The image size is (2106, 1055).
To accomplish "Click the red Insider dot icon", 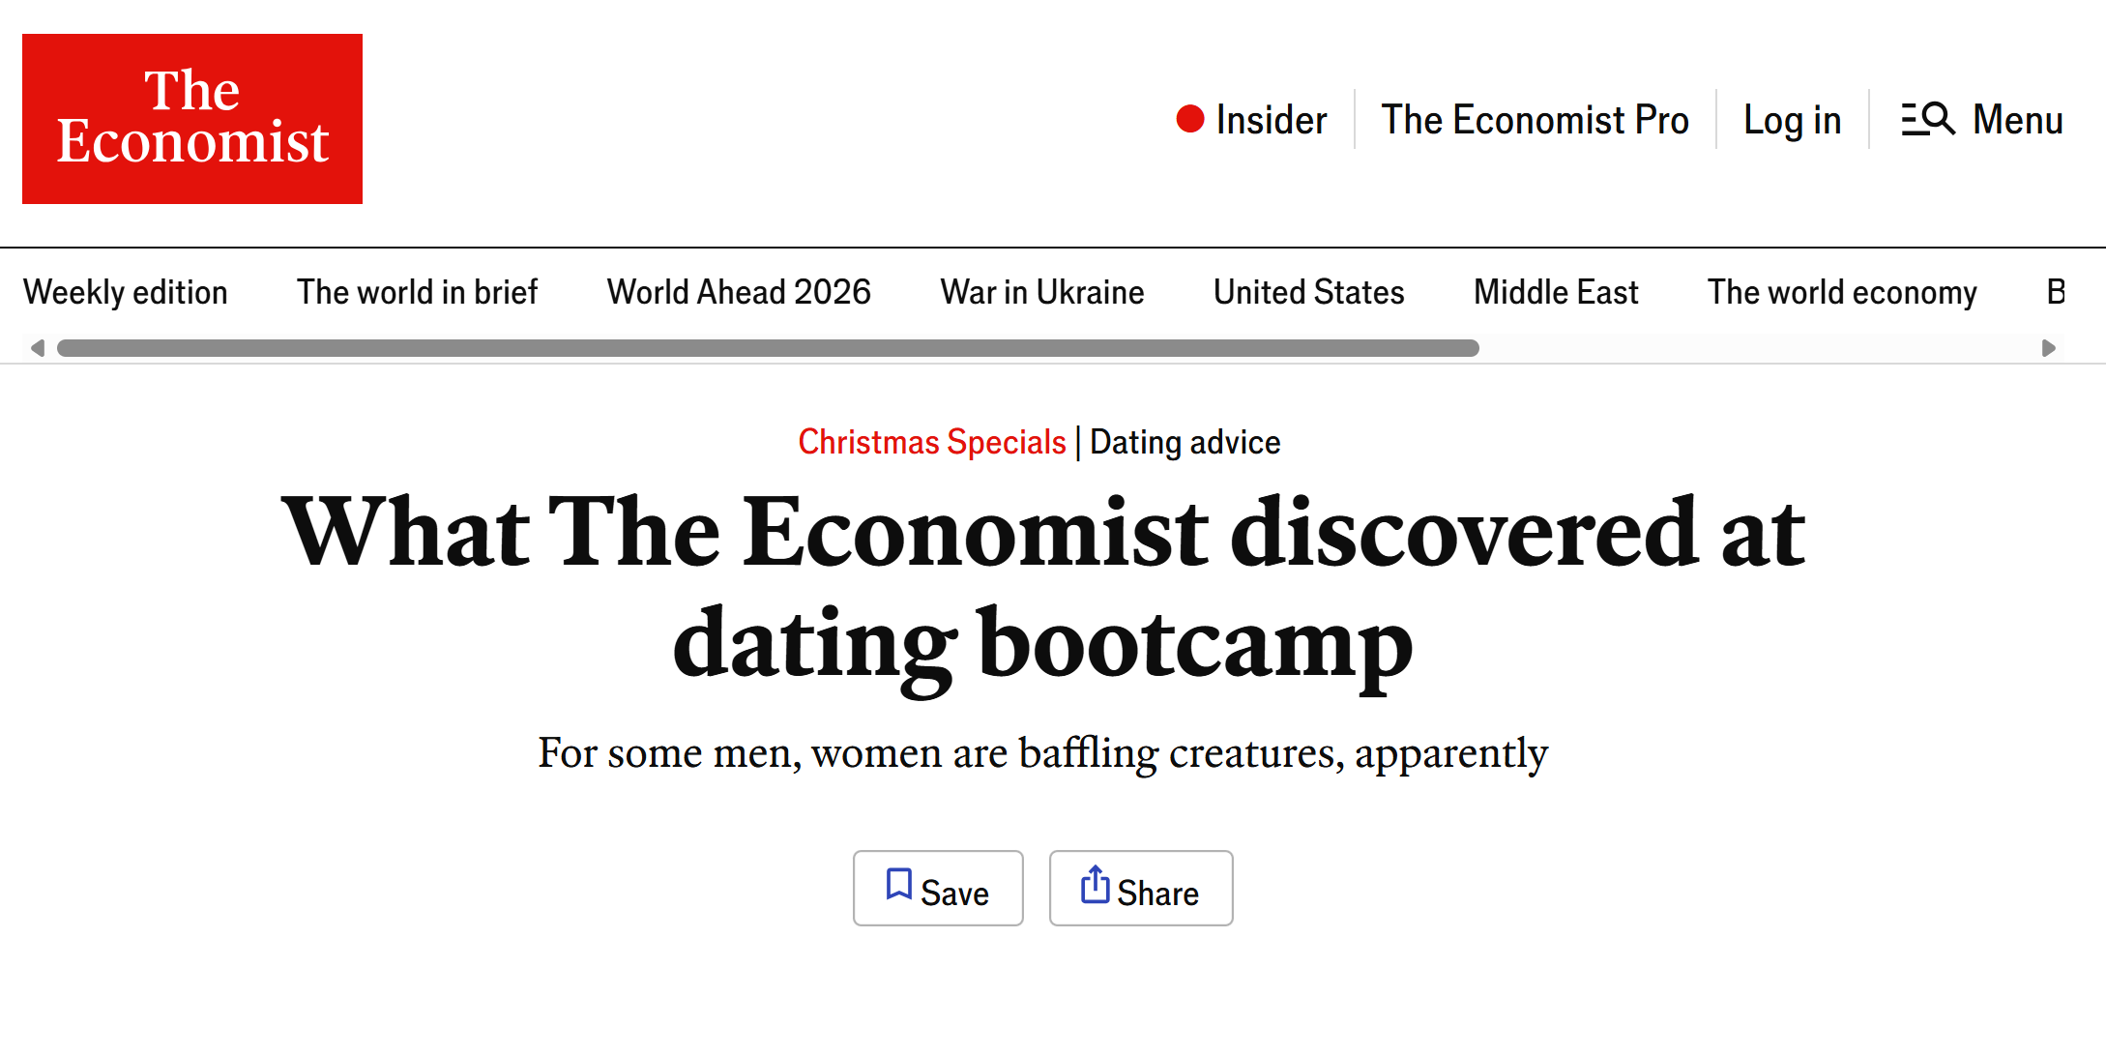I will 1189,120.
